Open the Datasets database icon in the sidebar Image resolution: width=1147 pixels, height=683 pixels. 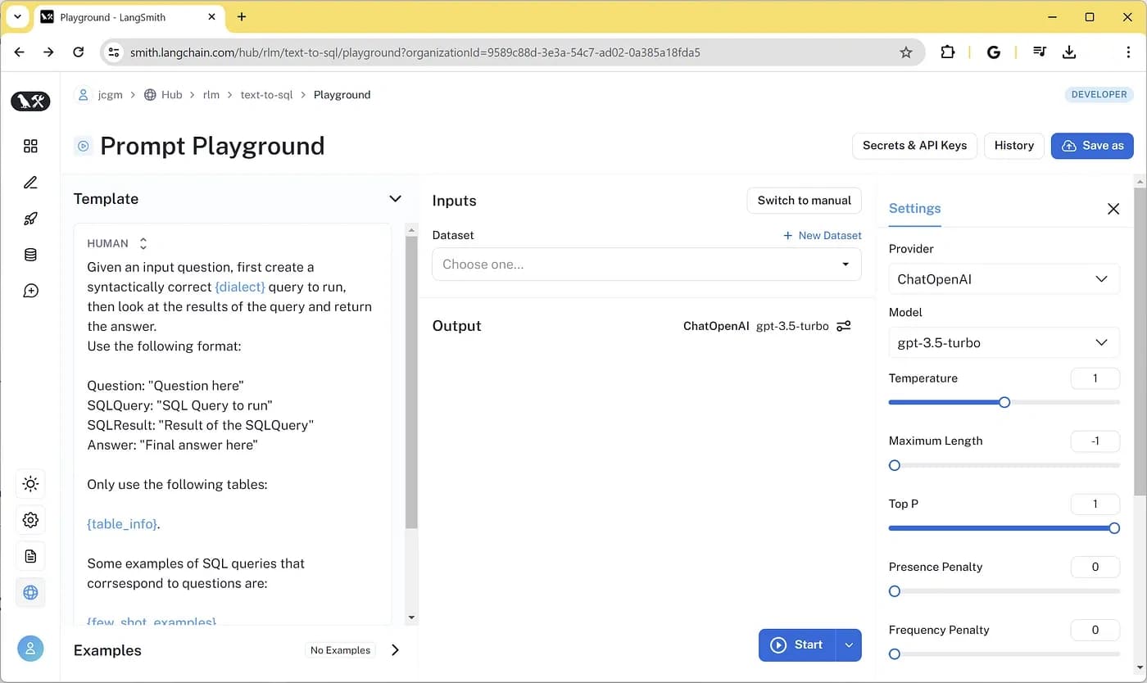pos(30,254)
